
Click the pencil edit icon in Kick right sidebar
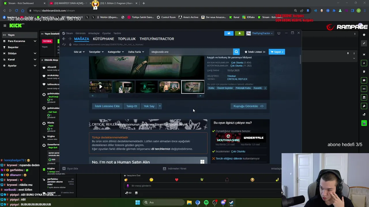pos(364,43)
